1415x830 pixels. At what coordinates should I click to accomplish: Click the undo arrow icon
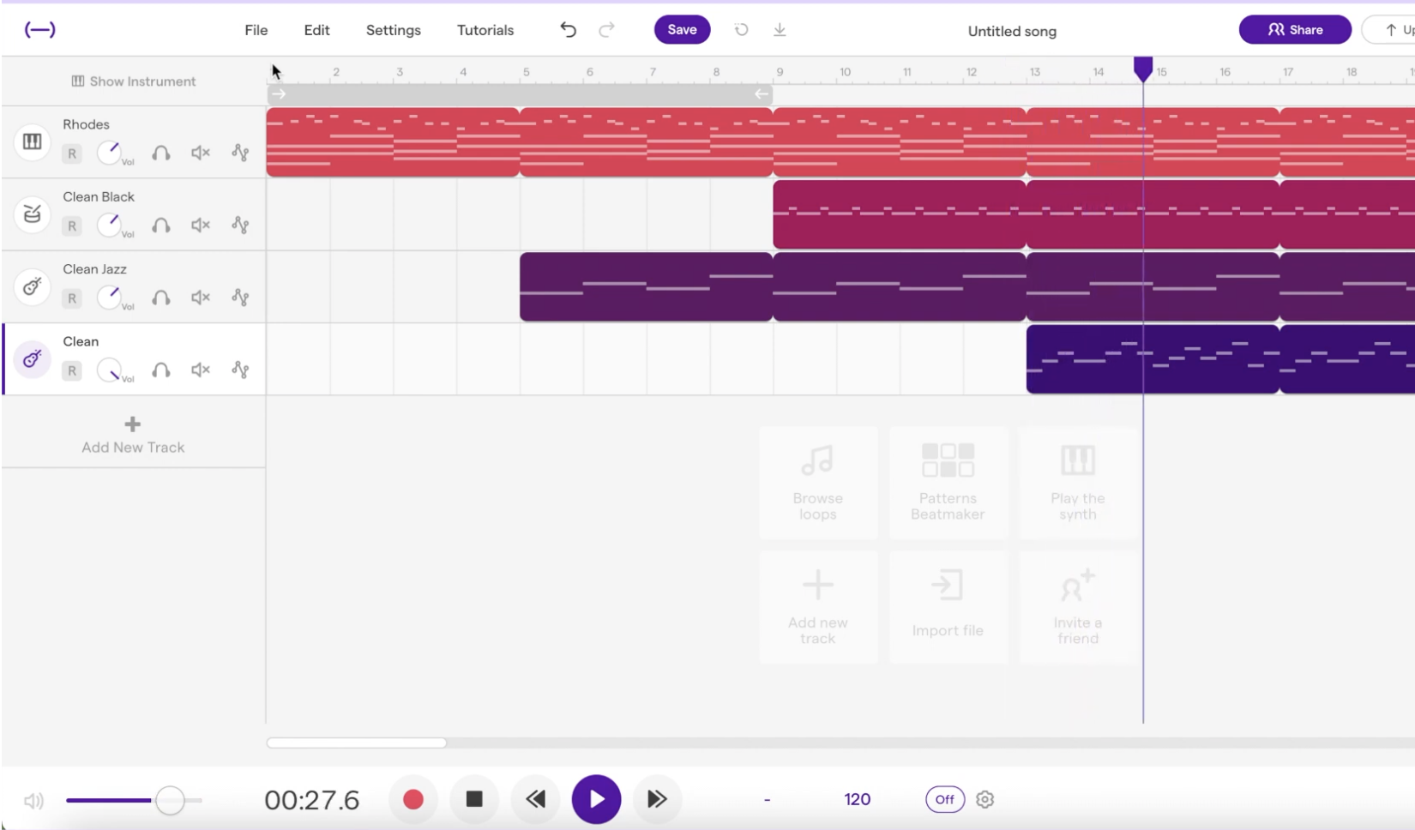click(x=568, y=30)
